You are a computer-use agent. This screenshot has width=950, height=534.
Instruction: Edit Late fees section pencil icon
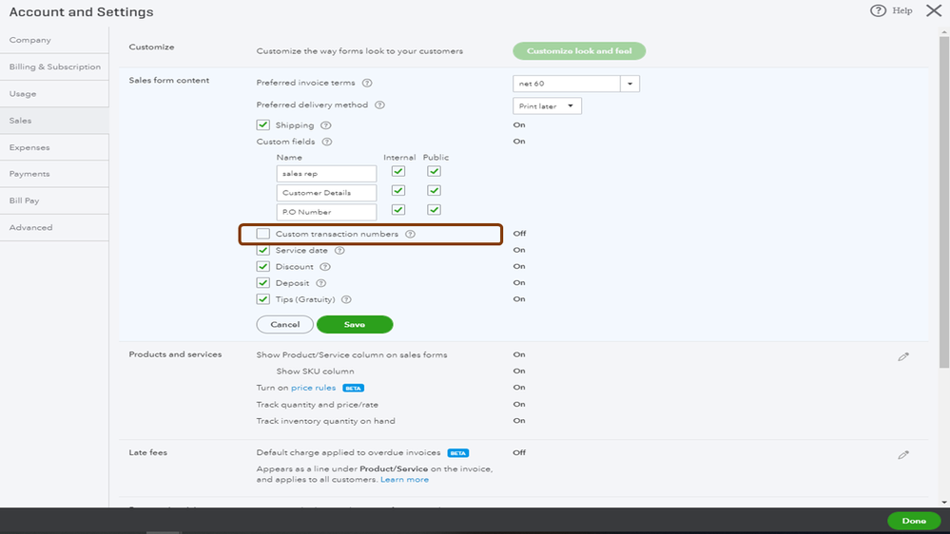click(903, 455)
